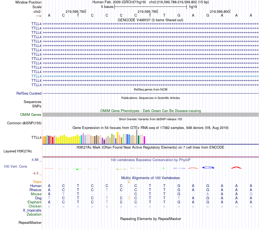Click the chr2:219,599,788-219,599,802 (15 bp) header text

179,2
